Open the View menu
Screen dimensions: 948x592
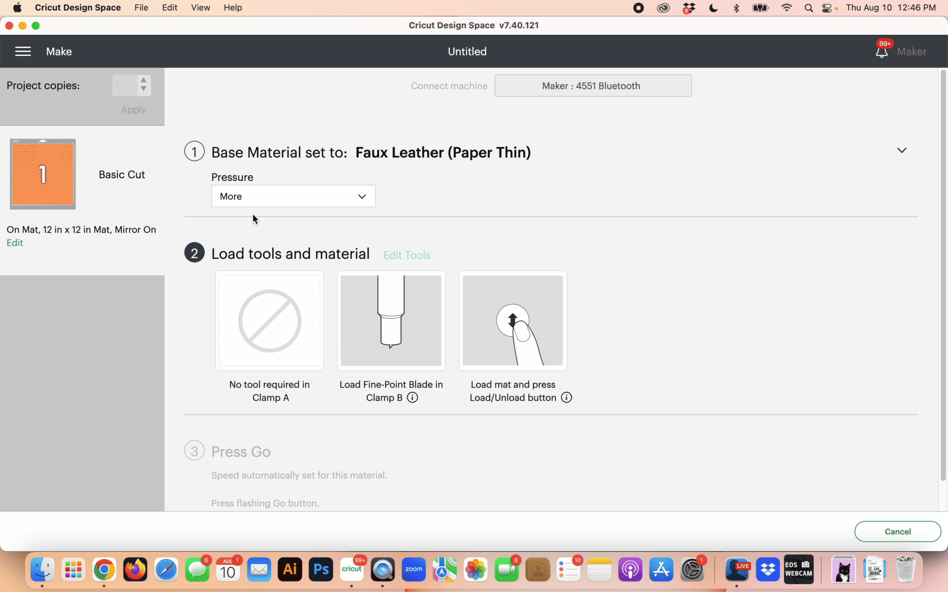coord(200,8)
